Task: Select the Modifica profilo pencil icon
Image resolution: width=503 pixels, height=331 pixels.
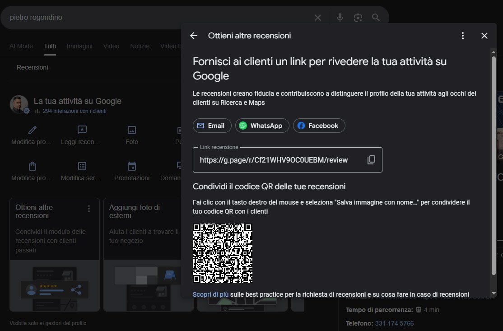Action: click(32, 130)
